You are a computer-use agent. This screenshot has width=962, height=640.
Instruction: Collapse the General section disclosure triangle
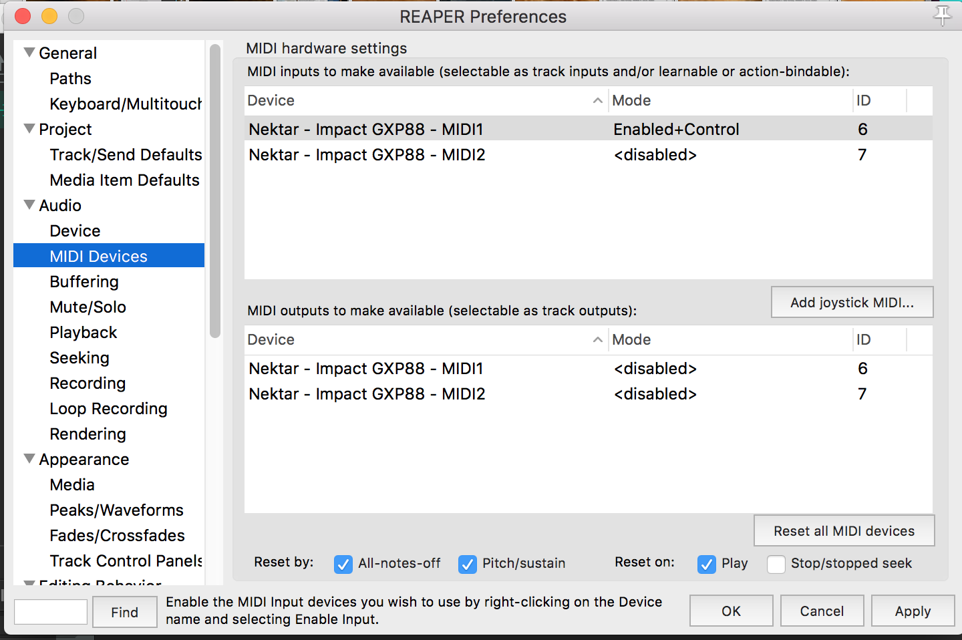(x=29, y=51)
